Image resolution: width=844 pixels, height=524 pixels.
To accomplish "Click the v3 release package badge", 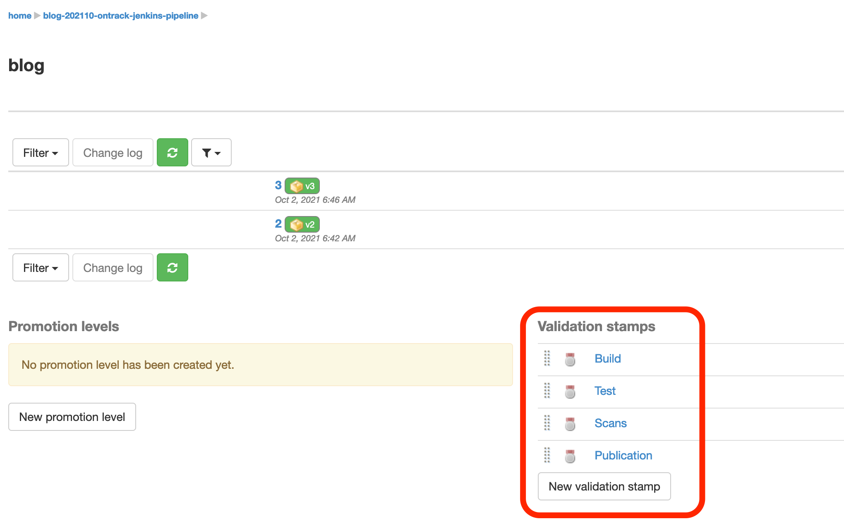I will point(302,186).
